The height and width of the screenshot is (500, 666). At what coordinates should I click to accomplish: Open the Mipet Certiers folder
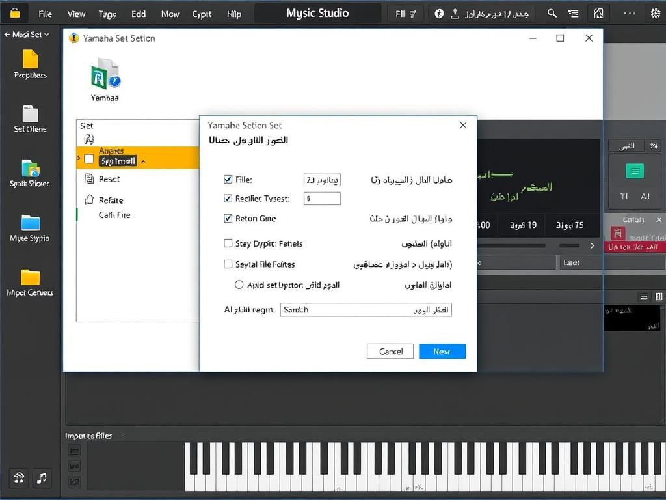pos(30,283)
